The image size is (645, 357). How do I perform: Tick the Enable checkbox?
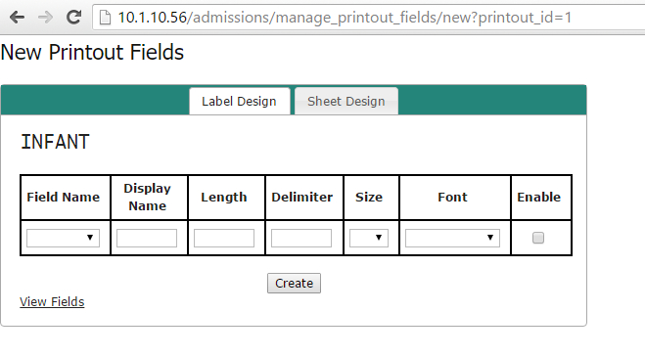[538, 238]
